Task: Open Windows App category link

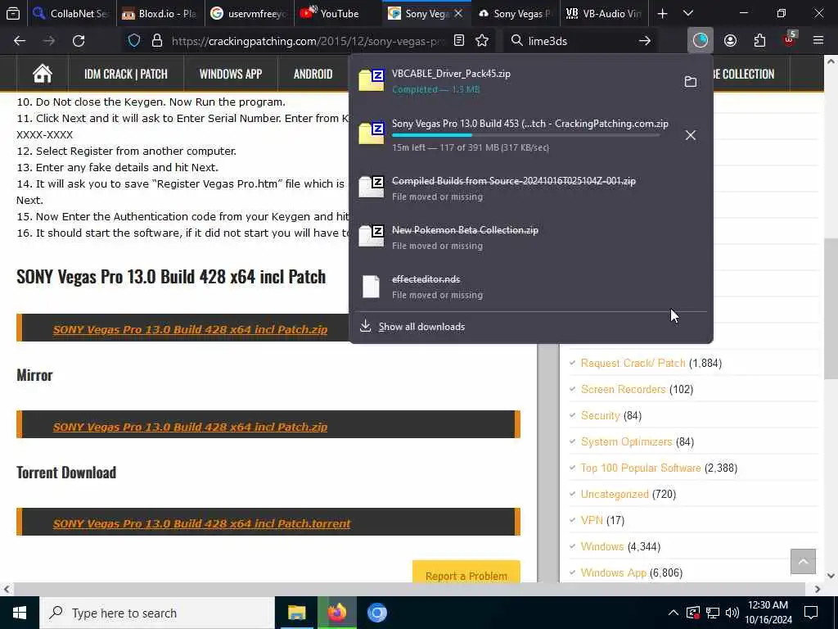Action: 614,572
